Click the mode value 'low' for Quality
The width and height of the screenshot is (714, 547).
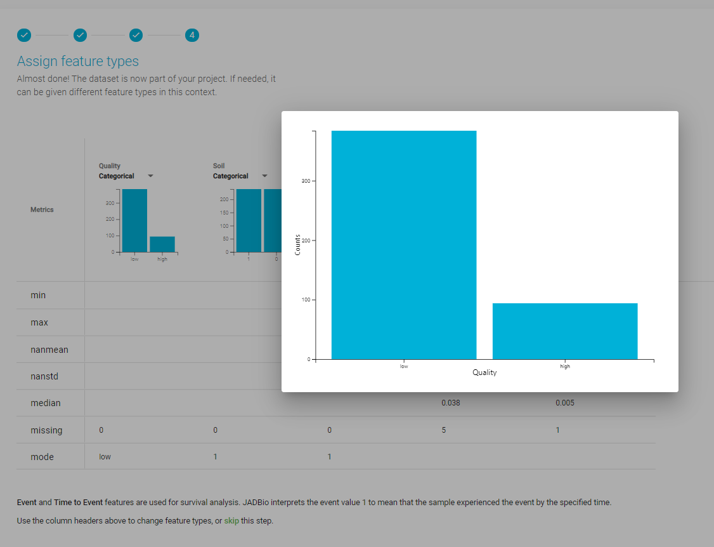coord(105,457)
